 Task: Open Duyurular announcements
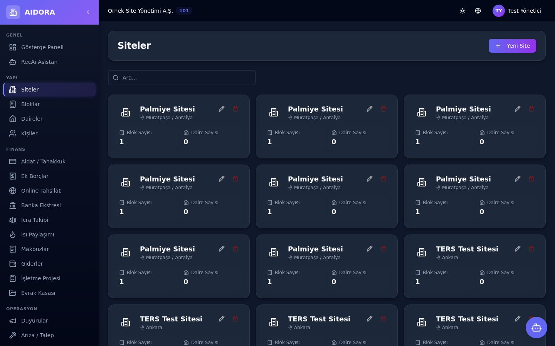49,321
